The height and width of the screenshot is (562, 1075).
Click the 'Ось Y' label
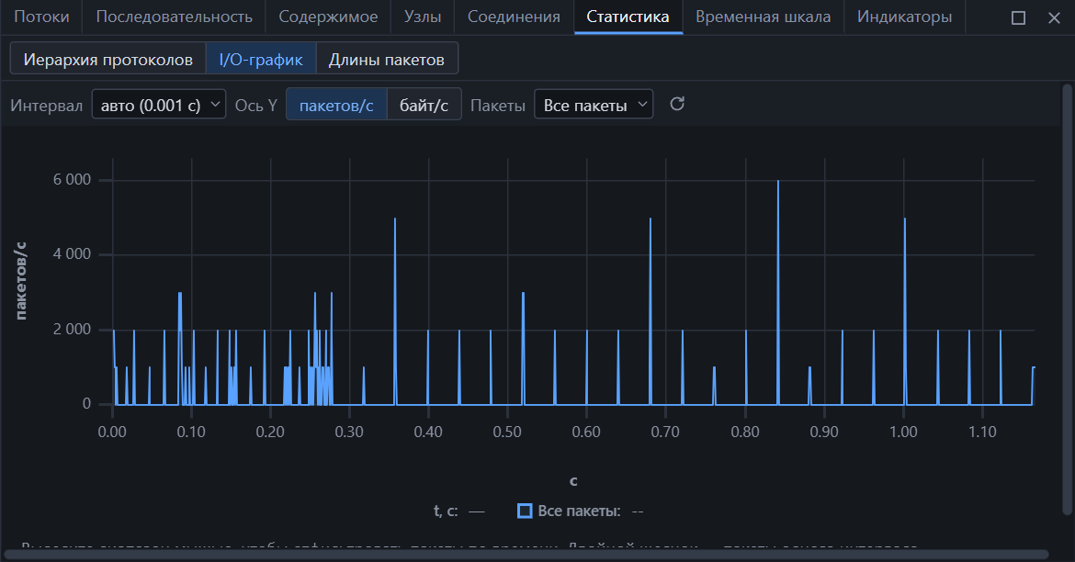point(255,106)
